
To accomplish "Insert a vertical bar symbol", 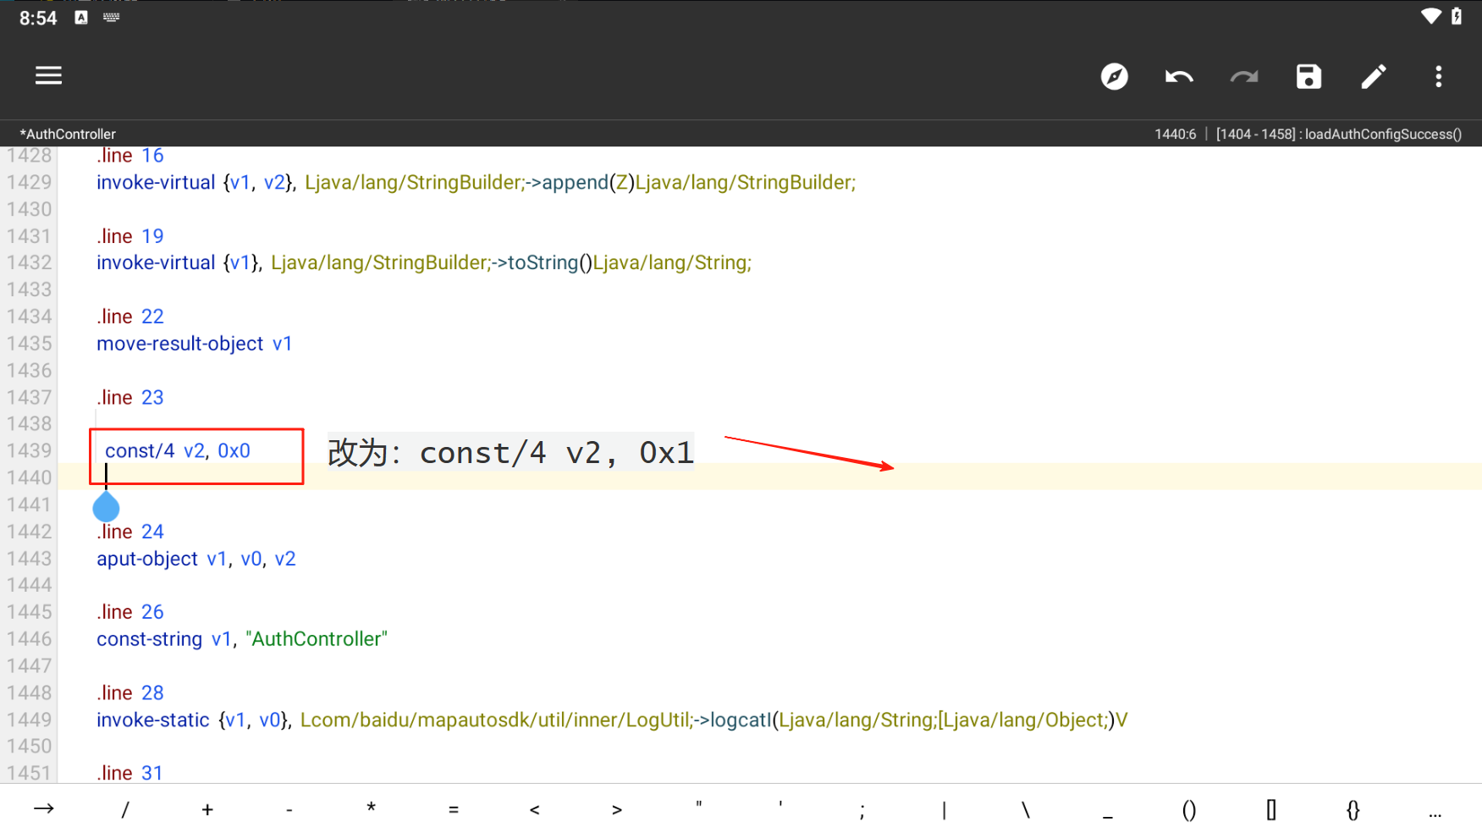I will click(944, 810).
